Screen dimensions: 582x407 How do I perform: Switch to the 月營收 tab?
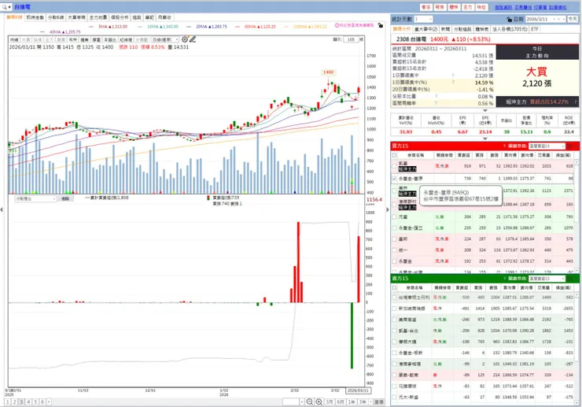click(x=164, y=17)
